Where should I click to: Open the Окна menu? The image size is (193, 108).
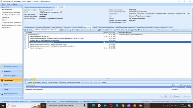point(8,4)
